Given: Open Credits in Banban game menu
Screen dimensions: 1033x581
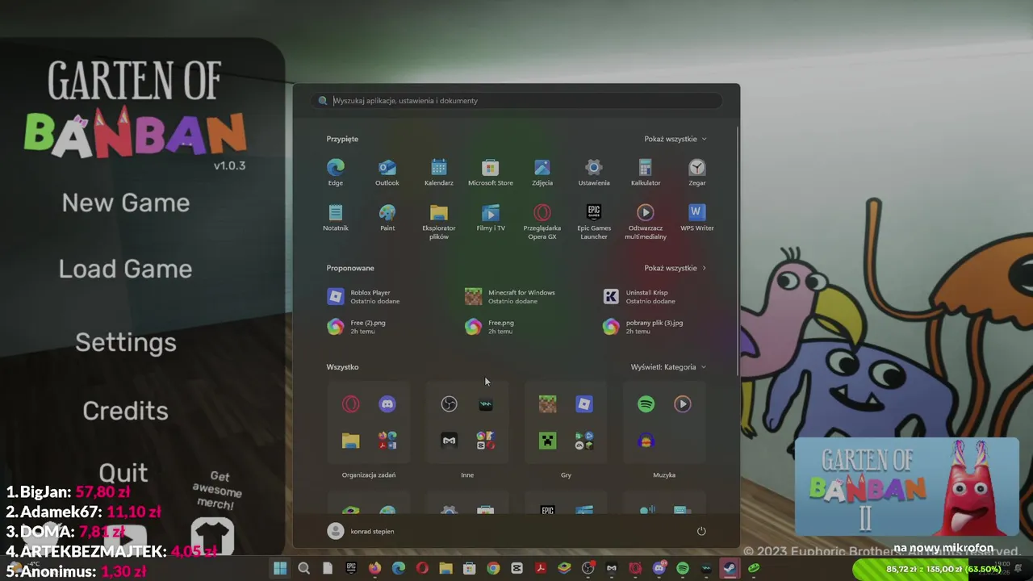Looking at the screenshot, I should [x=125, y=411].
